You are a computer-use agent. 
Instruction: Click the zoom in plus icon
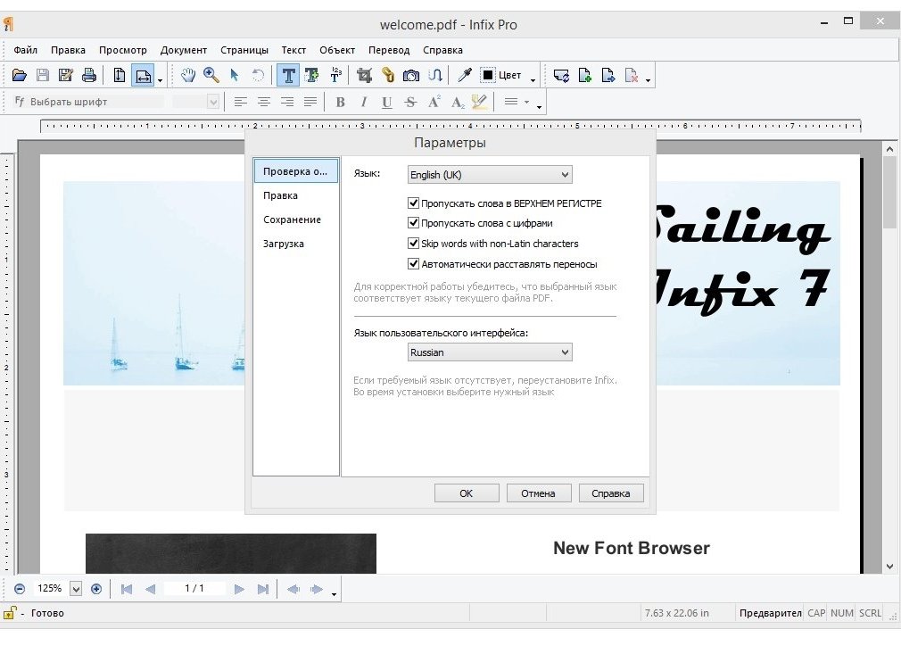pos(96,589)
